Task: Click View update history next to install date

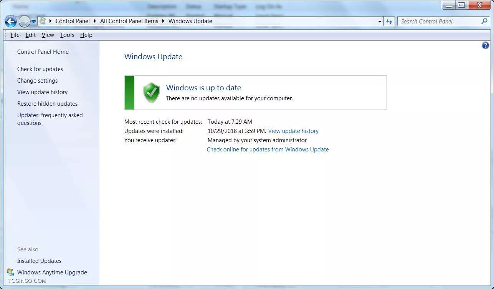Action: pos(293,131)
